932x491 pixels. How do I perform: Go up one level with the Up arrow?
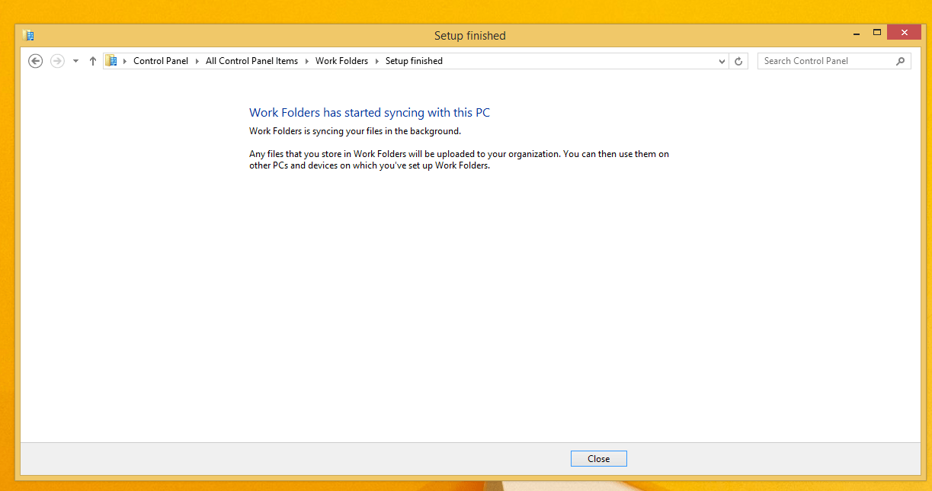coord(93,61)
